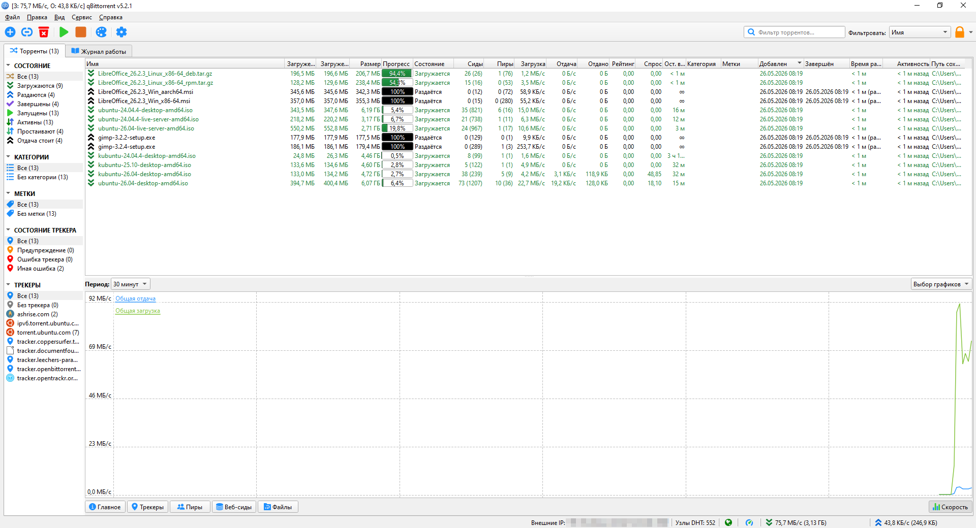
Task: Click the DHT connection status globe icon
Action: coord(728,522)
